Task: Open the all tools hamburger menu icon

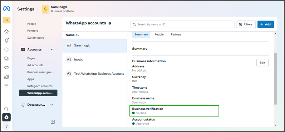Action: pos(7,86)
